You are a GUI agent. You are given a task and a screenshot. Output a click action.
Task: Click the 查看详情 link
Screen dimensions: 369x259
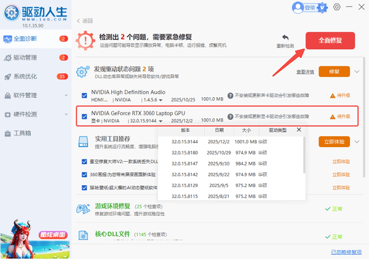[305, 72]
